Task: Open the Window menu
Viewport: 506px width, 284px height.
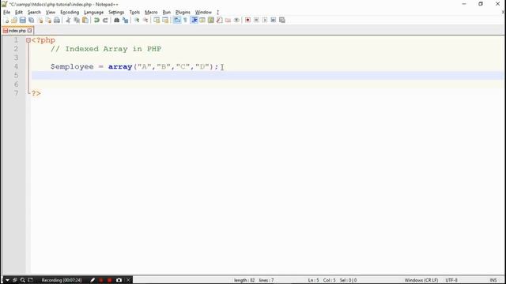Action: tap(203, 13)
